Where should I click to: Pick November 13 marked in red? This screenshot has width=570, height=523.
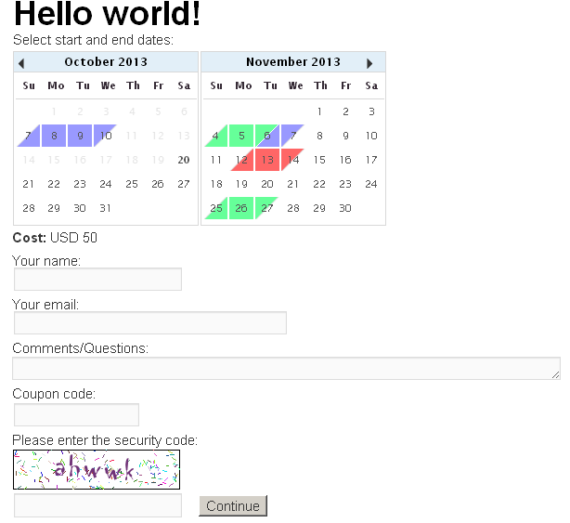click(x=267, y=160)
